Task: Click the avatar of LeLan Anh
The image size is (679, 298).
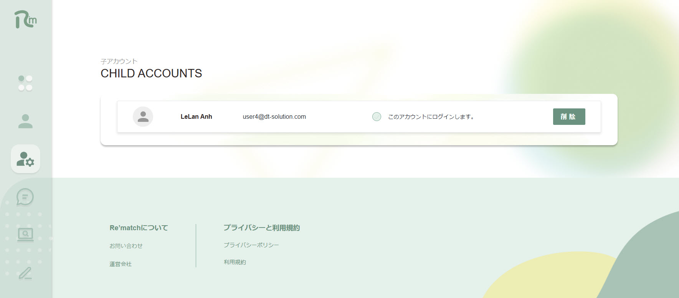Action: tap(143, 117)
